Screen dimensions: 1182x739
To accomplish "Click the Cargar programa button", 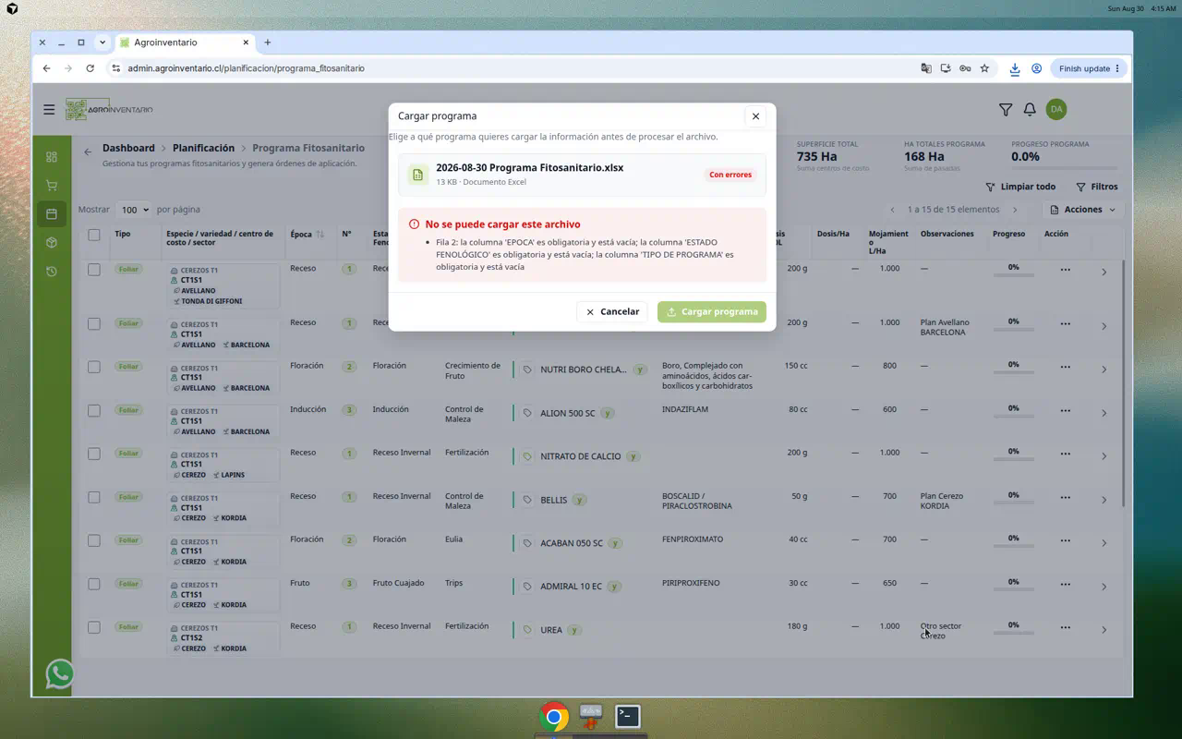I will (x=712, y=311).
